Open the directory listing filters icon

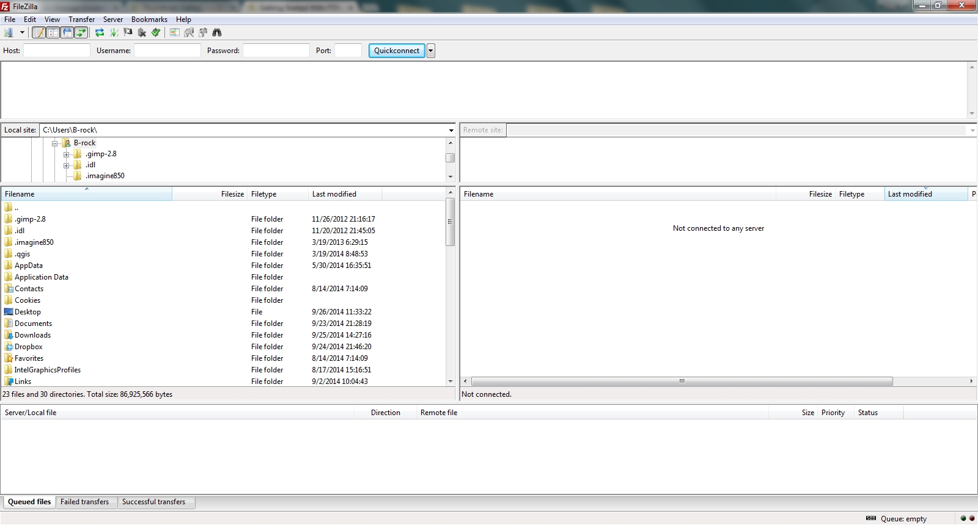[x=175, y=32]
